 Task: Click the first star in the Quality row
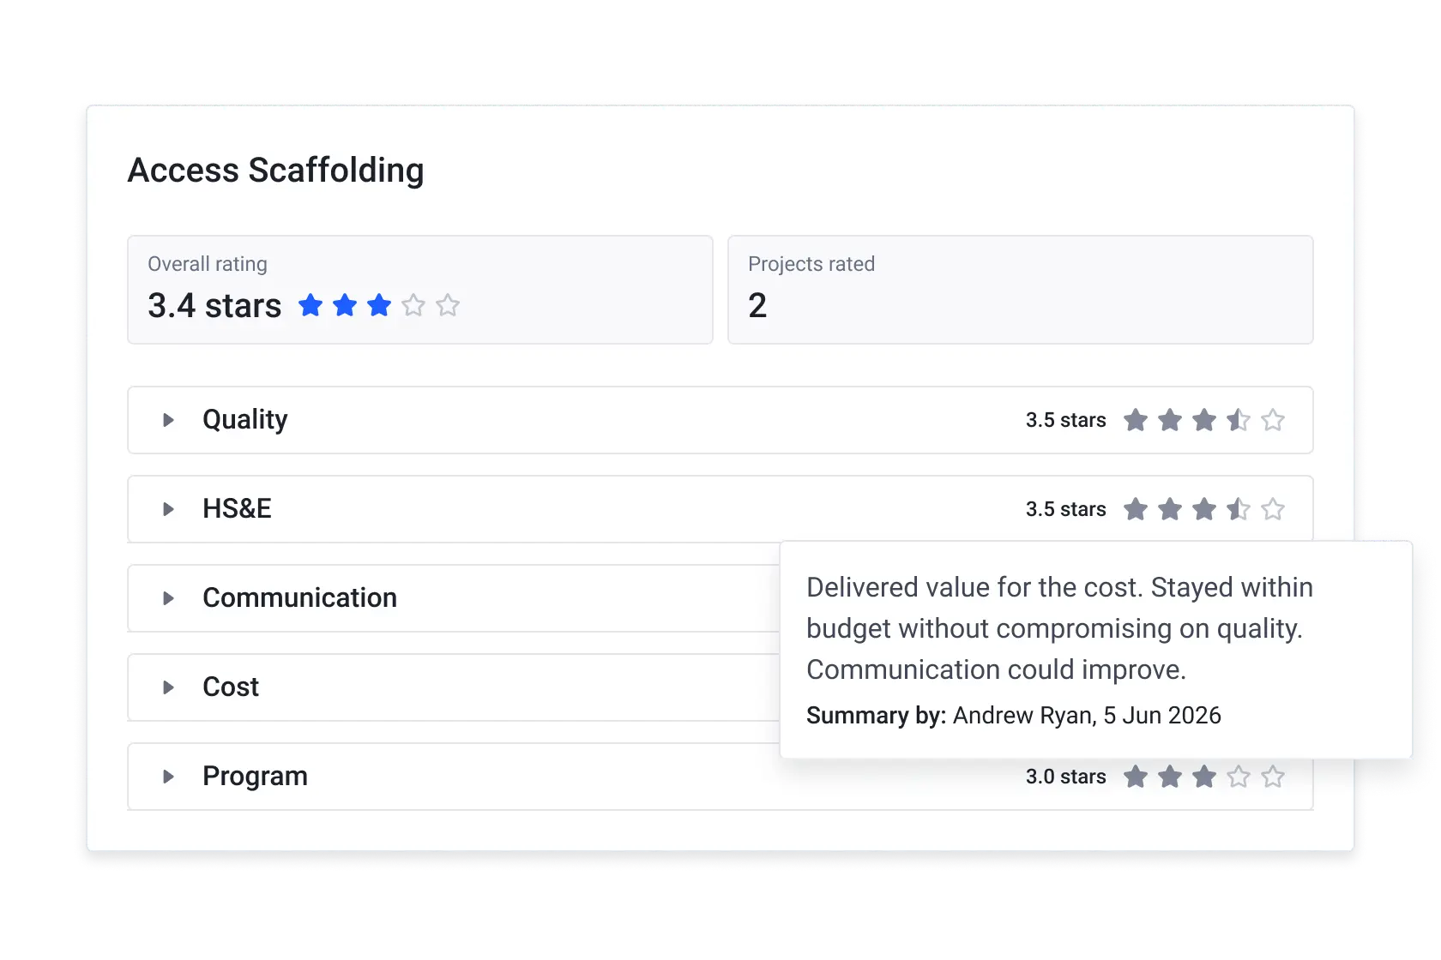coord(1136,420)
